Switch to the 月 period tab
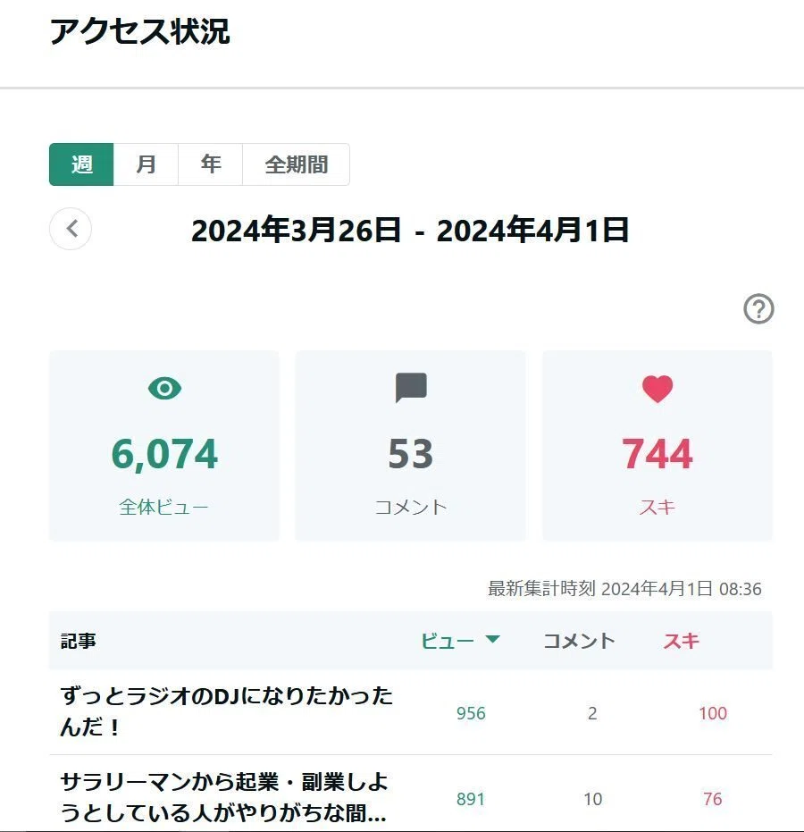The image size is (804, 832). pyautogui.click(x=146, y=164)
